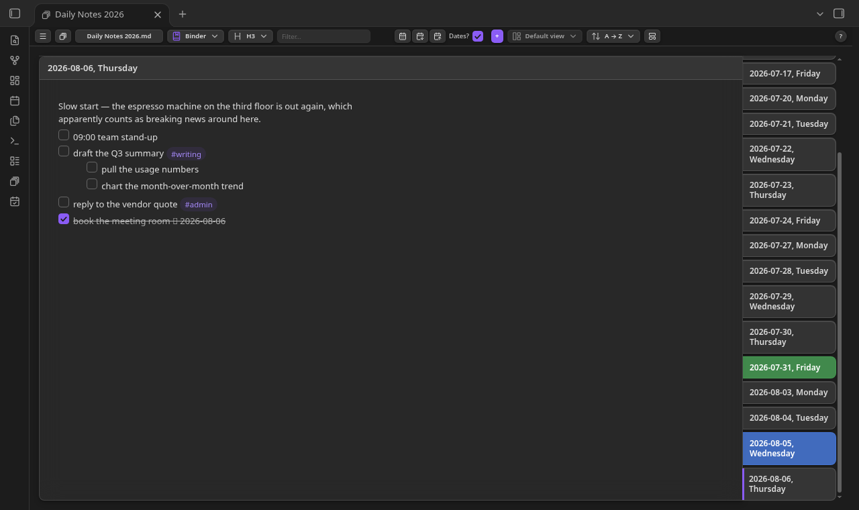Viewport: 859px width, 510px height.
Task: Open the A → Z sort dropdown
Action: click(x=613, y=36)
